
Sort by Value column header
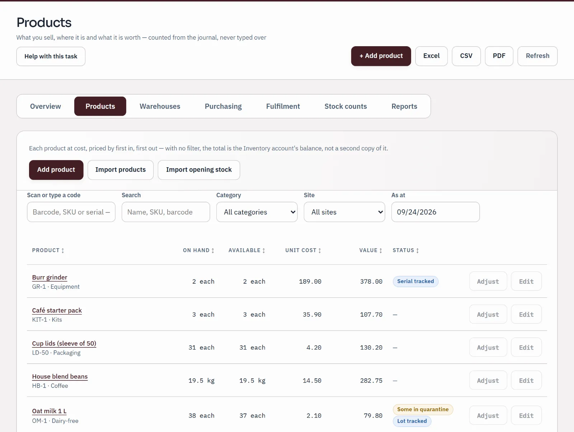coord(371,250)
